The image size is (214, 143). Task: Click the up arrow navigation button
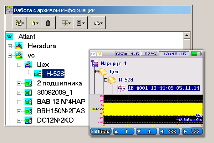click(x=123, y=132)
